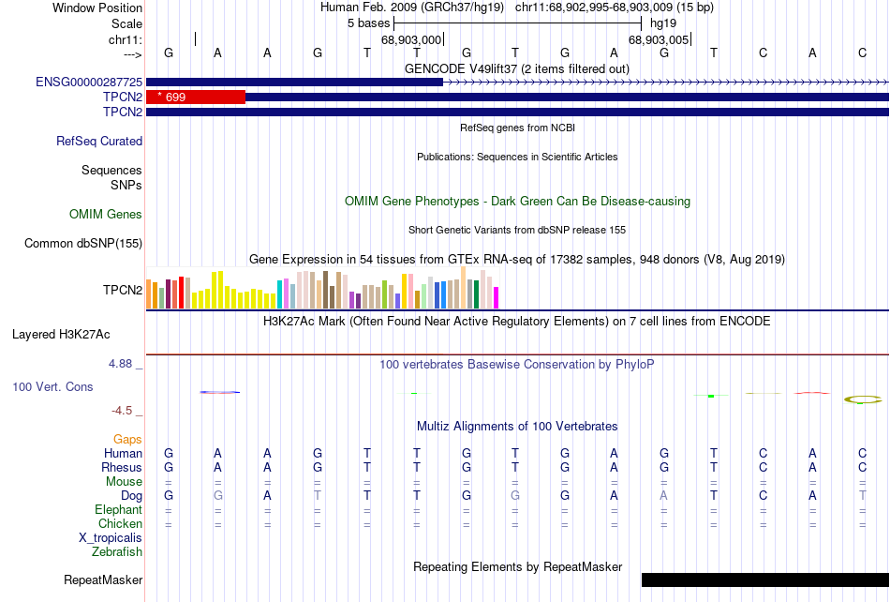Select the X_tropicalis species row label

[x=111, y=538]
